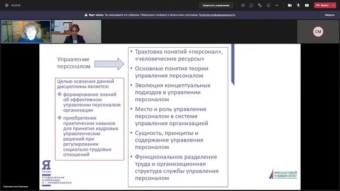
Task: Click the recording indicator icon
Action: 7,5
